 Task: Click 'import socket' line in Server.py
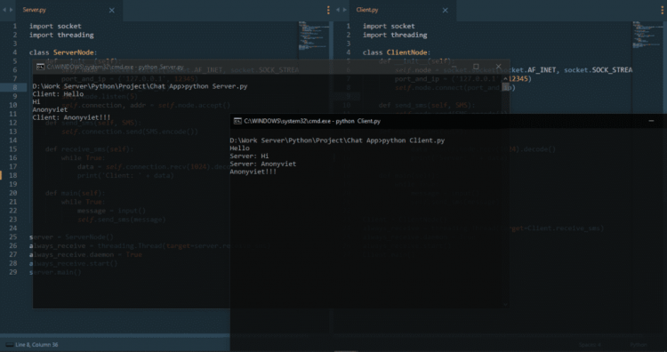[55, 27]
